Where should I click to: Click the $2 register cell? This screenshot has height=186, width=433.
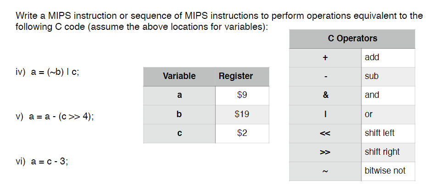pyautogui.click(x=242, y=134)
